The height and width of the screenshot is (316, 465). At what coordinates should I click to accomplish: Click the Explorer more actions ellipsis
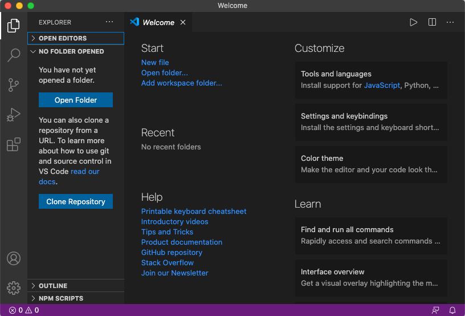(x=109, y=22)
